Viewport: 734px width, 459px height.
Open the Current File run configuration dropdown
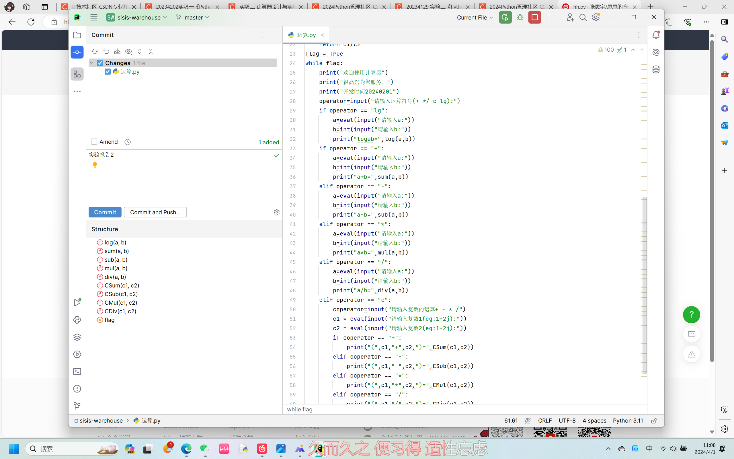tap(475, 17)
